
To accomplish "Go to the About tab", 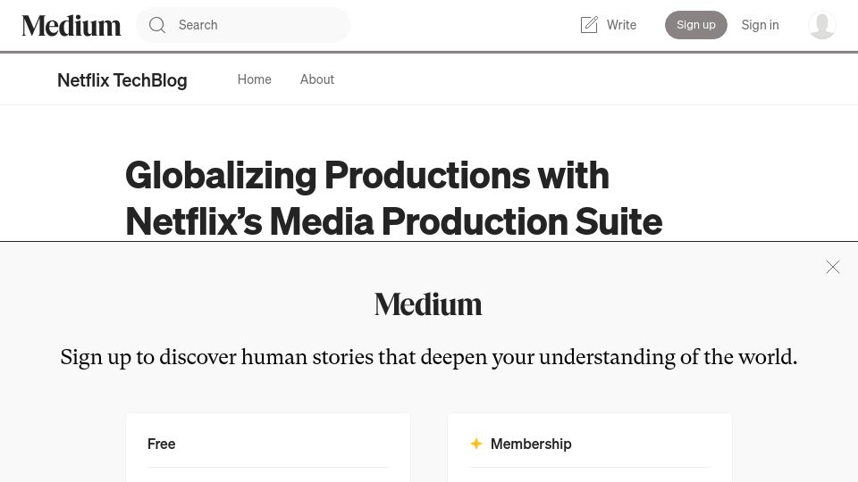I will click(316, 79).
